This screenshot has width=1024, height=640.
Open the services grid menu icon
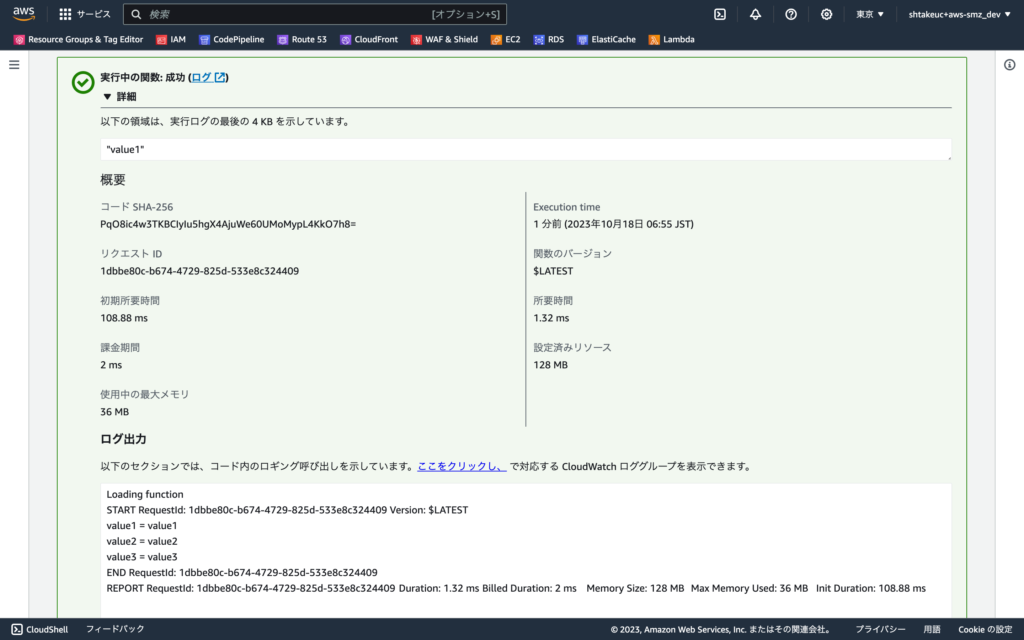pyautogui.click(x=65, y=14)
